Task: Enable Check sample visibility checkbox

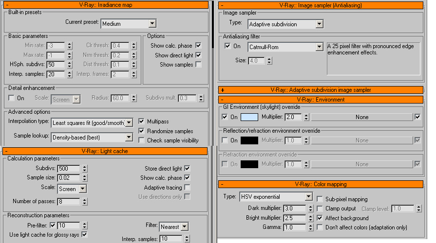Action: [x=141, y=140]
